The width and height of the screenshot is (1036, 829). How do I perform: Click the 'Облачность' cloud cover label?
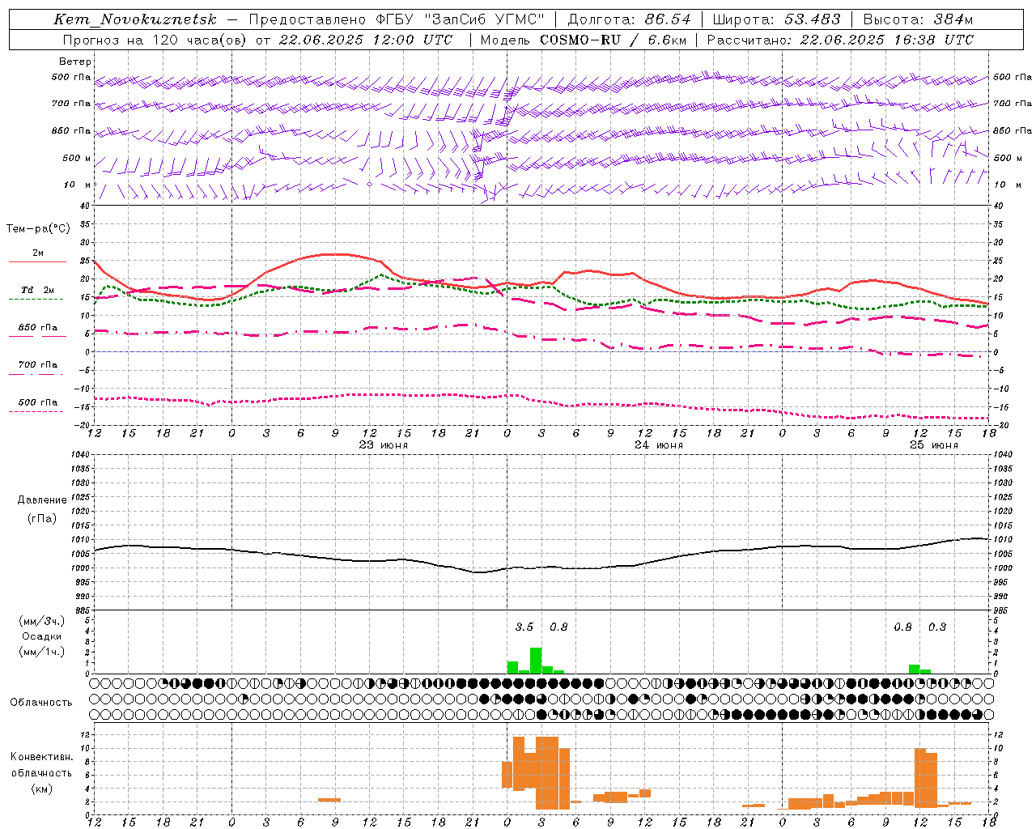[40, 703]
